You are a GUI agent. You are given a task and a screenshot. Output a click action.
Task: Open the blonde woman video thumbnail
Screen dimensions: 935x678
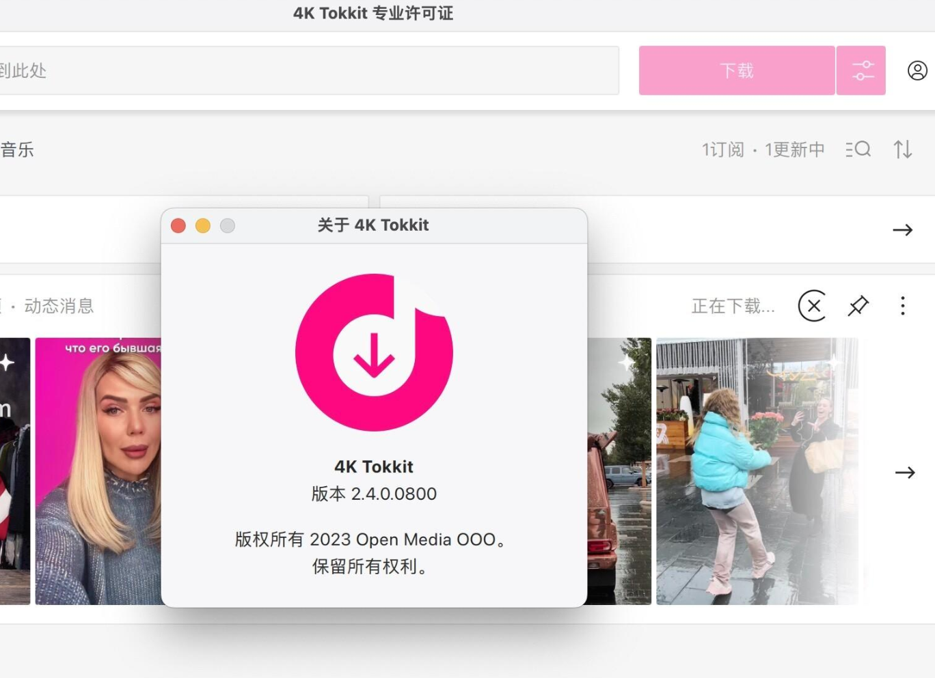(98, 471)
